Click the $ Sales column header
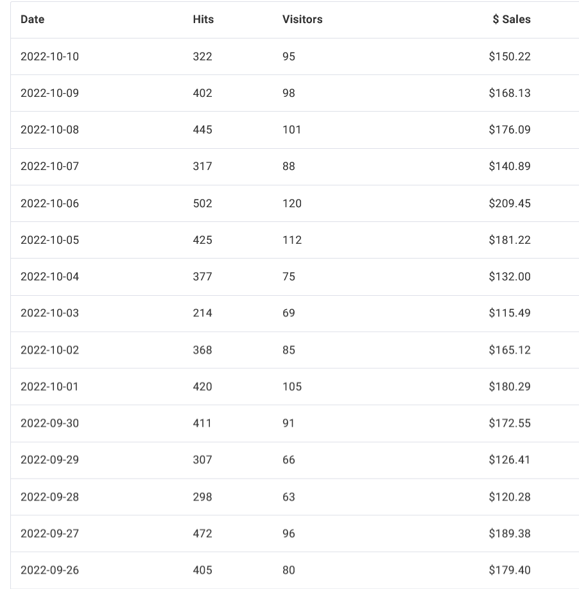This screenshot has height=589, width=579. [512, 19]
